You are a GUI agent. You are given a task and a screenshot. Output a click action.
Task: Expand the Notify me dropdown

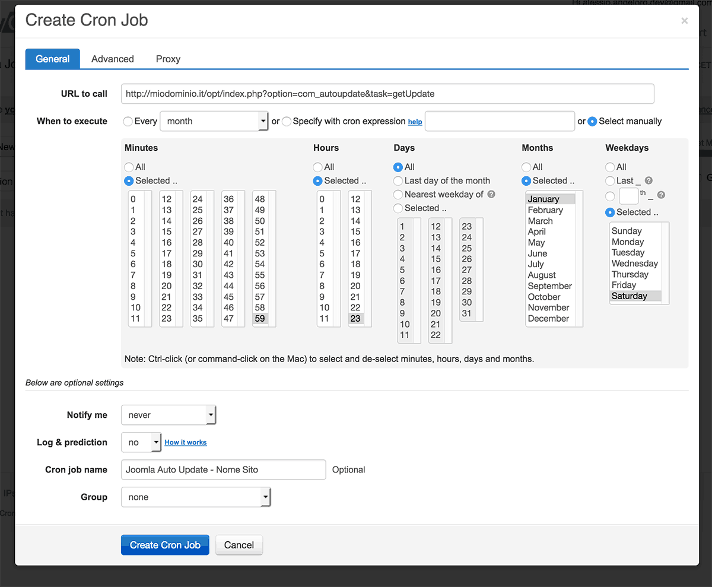tap(169, 415)
